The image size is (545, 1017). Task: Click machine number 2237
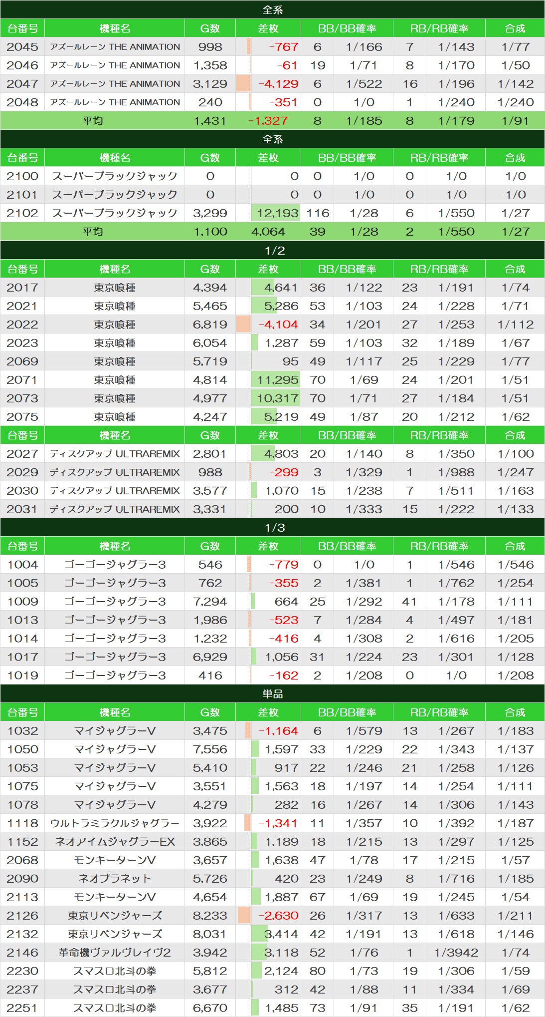click(22, 990)
